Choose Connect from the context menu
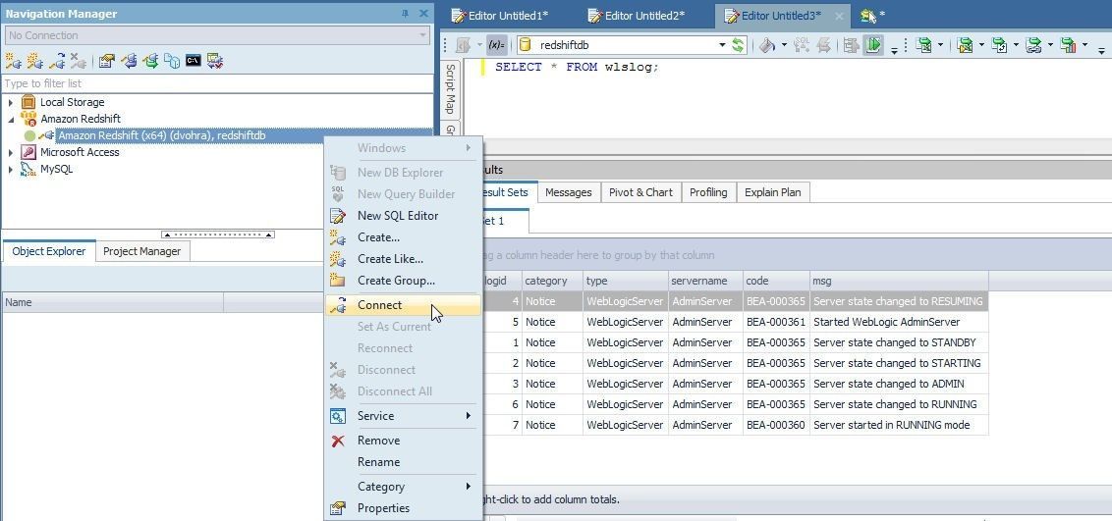 (403, 305)
